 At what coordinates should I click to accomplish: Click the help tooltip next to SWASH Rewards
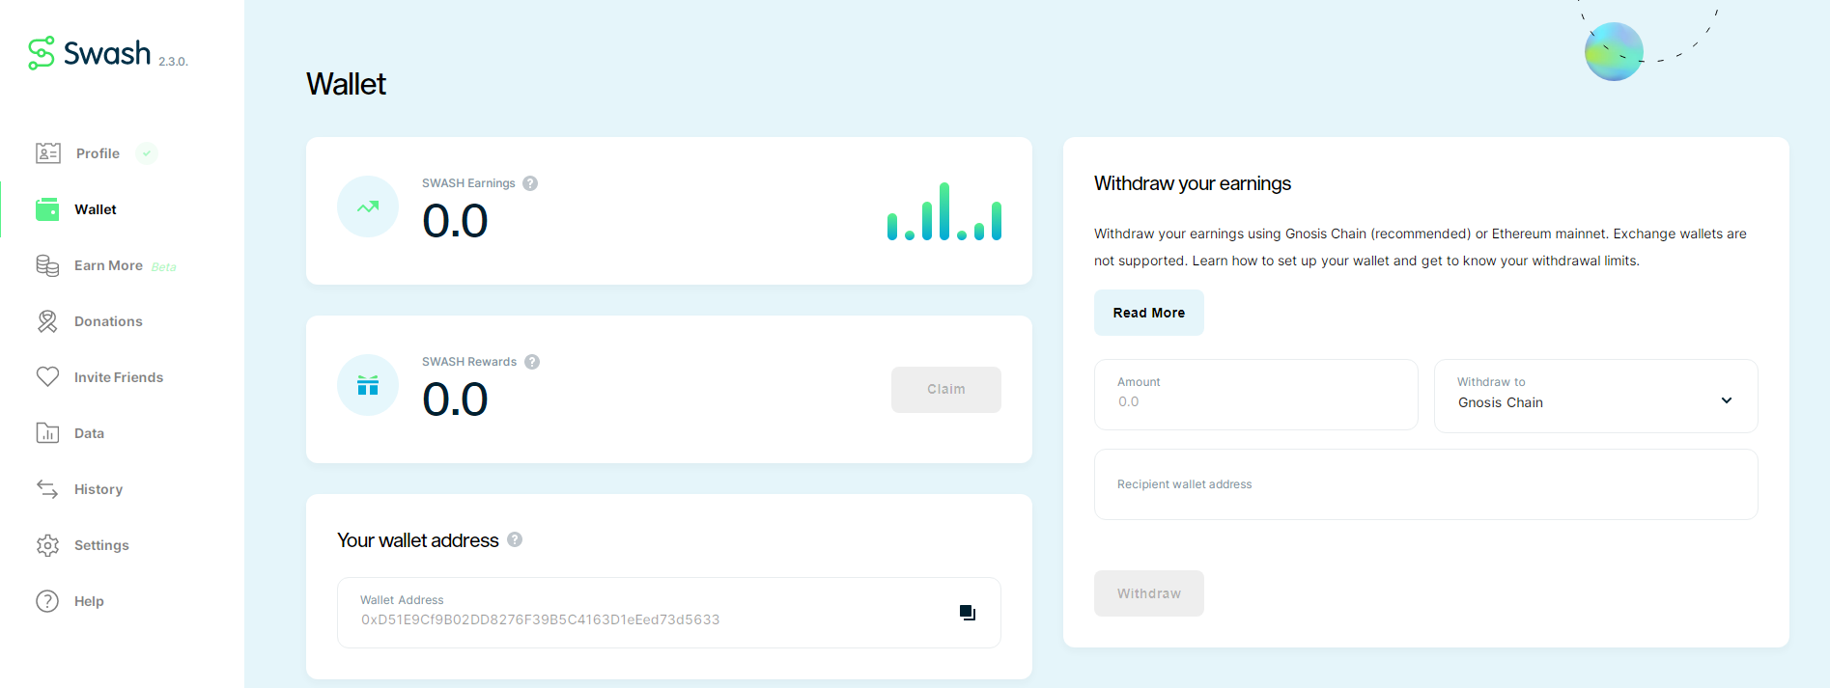532,362
